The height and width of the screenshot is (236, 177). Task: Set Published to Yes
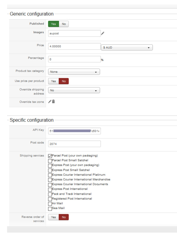pos(53,24)
